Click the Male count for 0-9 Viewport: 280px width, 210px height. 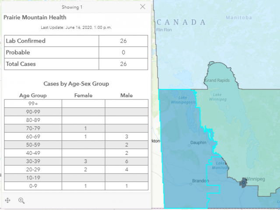126,186
